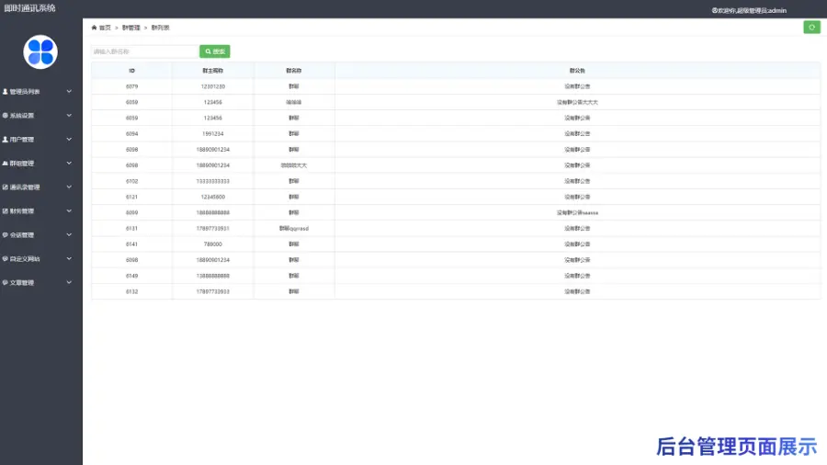The height and width of the screenshot is (465, 827).
Task: Click the 用户管理 user icon
Action: [x=6, y=140]
